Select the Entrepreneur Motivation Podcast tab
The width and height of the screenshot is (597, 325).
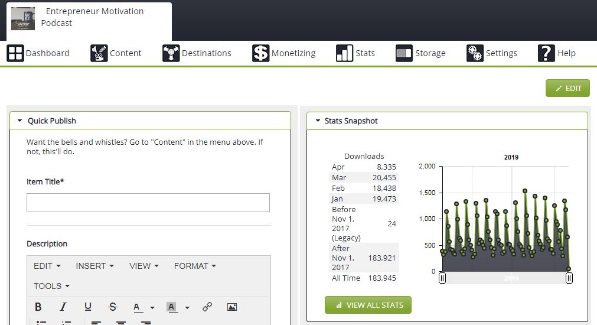tap(89, 21)
